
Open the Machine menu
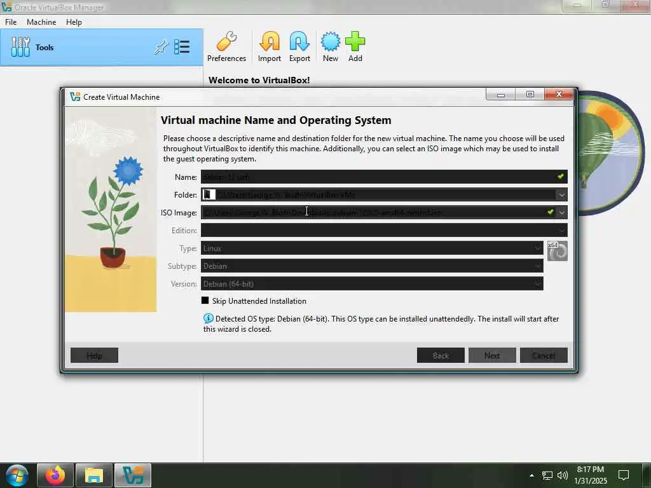pos(41,22)
